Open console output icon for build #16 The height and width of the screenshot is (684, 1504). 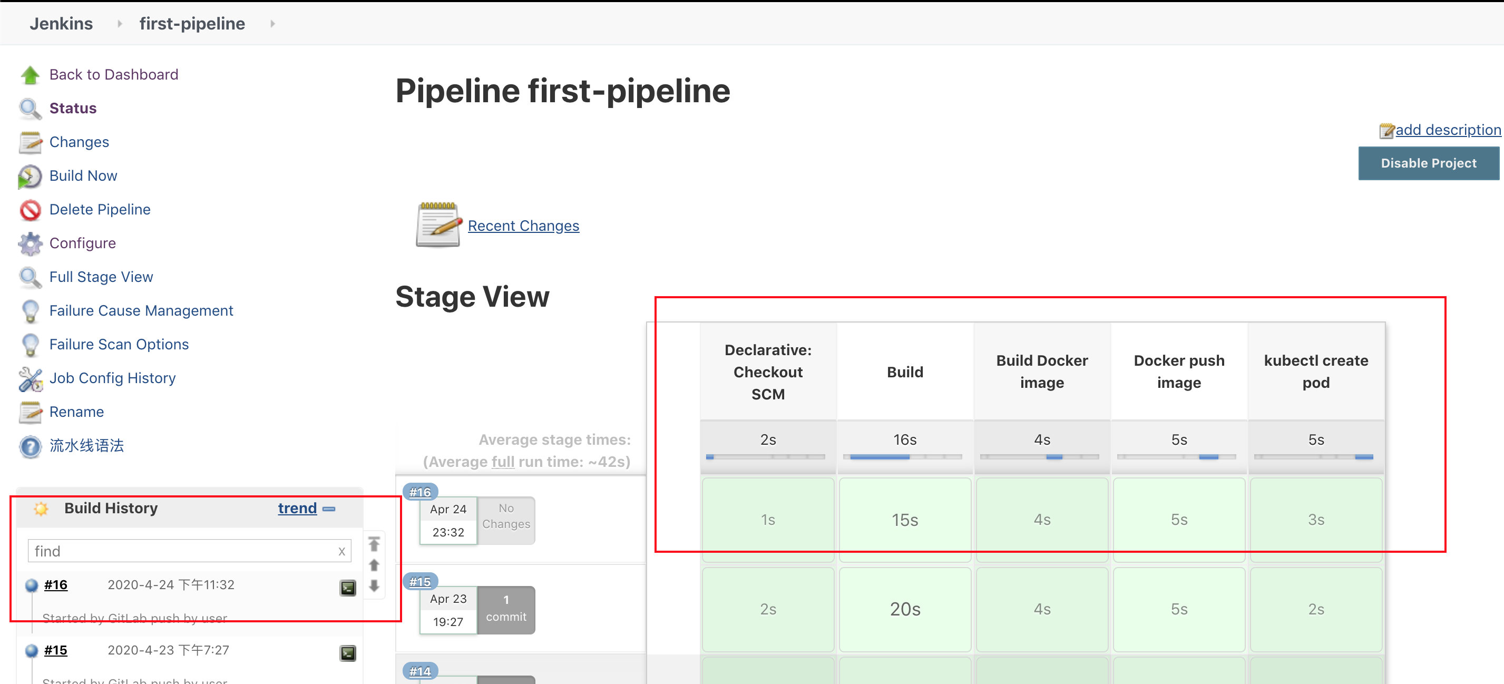click(348, 588)
